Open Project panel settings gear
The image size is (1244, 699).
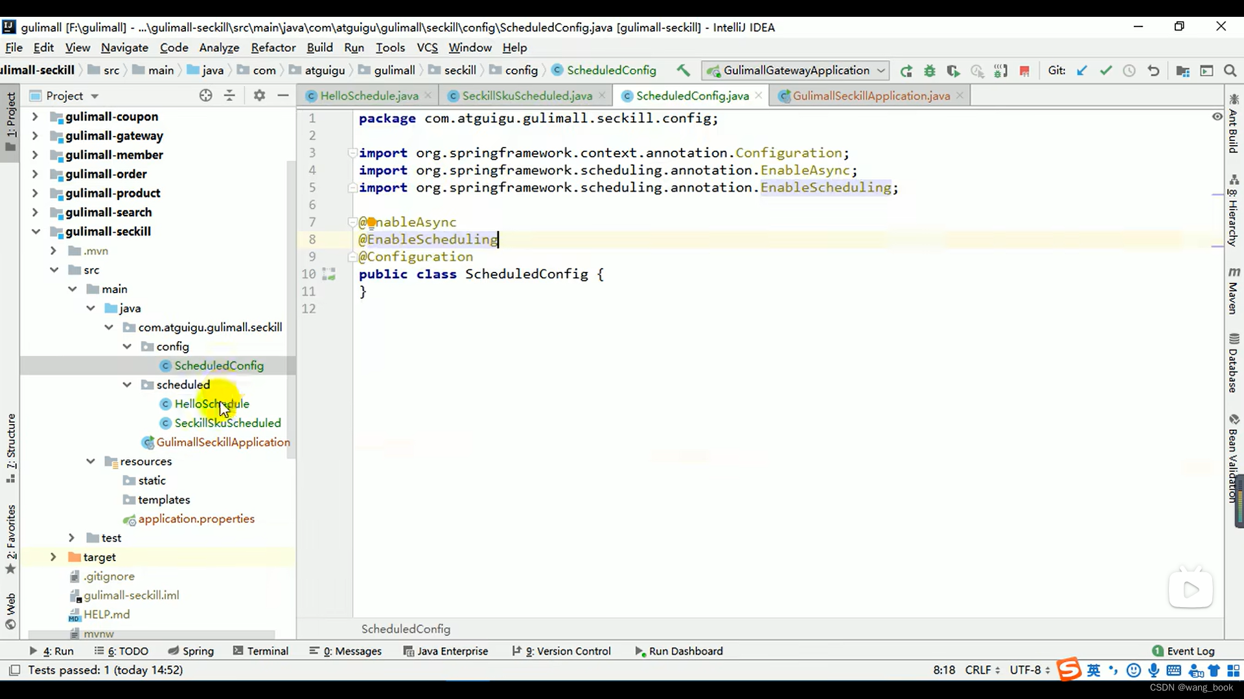pyautogui.click(x=259, y=96)
